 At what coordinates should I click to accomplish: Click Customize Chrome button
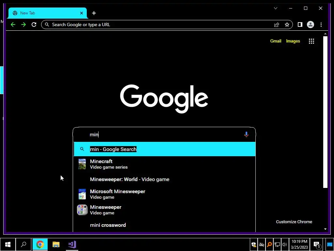(x=294, y=222)
